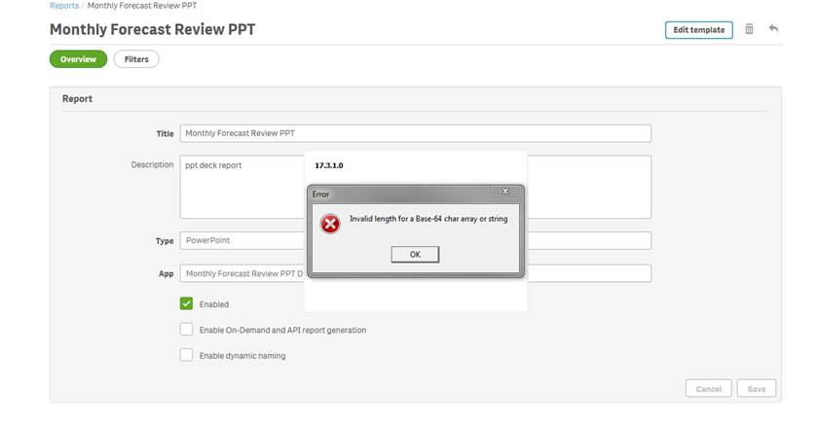Uncheck the Enabled checkbox
The image size is (818, 424).
click(x=186, y=303)
